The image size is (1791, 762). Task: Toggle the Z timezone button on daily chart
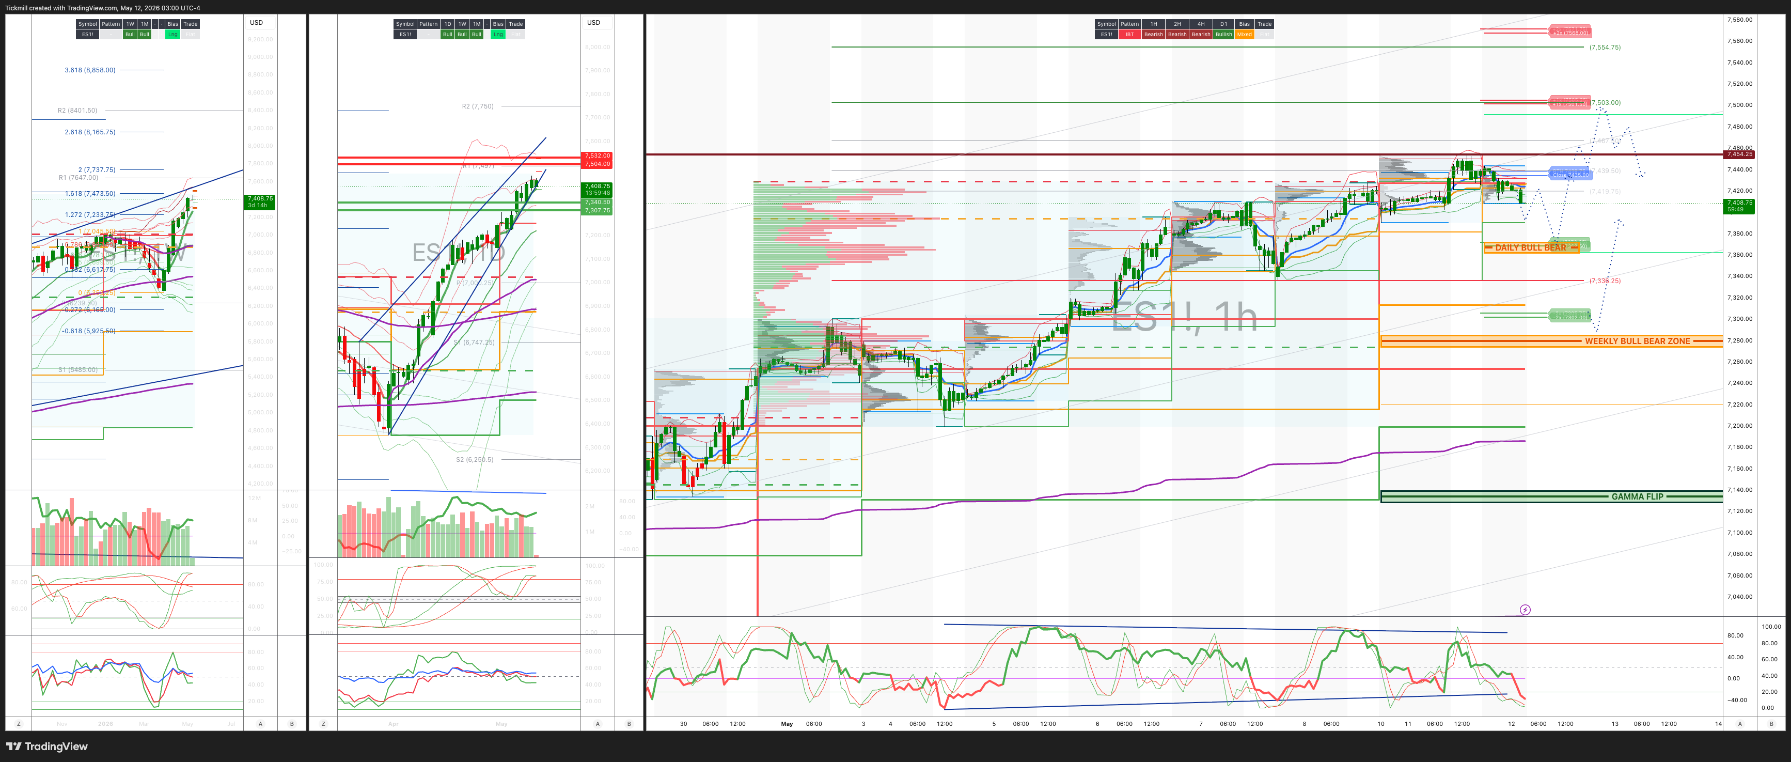(323, 724)
